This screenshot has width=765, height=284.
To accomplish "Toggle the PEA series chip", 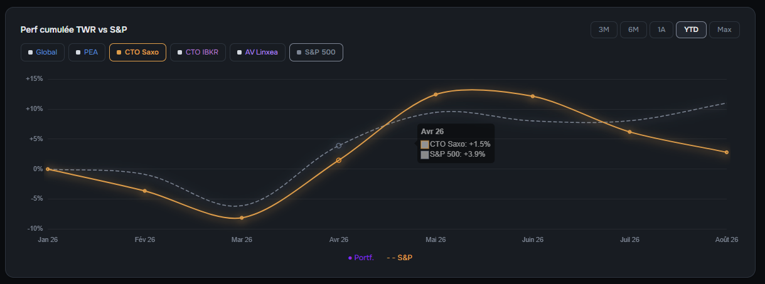I will click(x=87, y=52).
